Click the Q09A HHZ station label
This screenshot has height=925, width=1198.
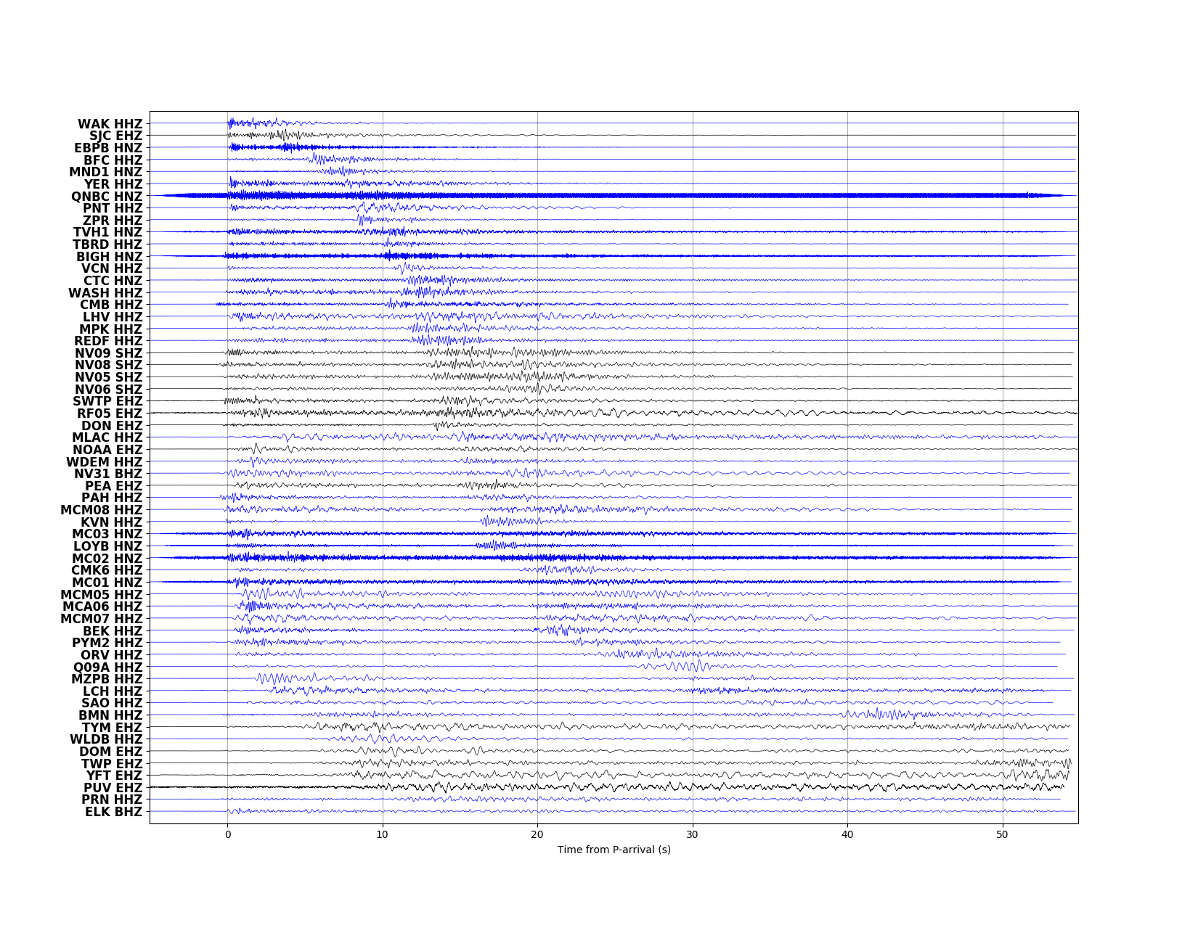coord(108,667)
